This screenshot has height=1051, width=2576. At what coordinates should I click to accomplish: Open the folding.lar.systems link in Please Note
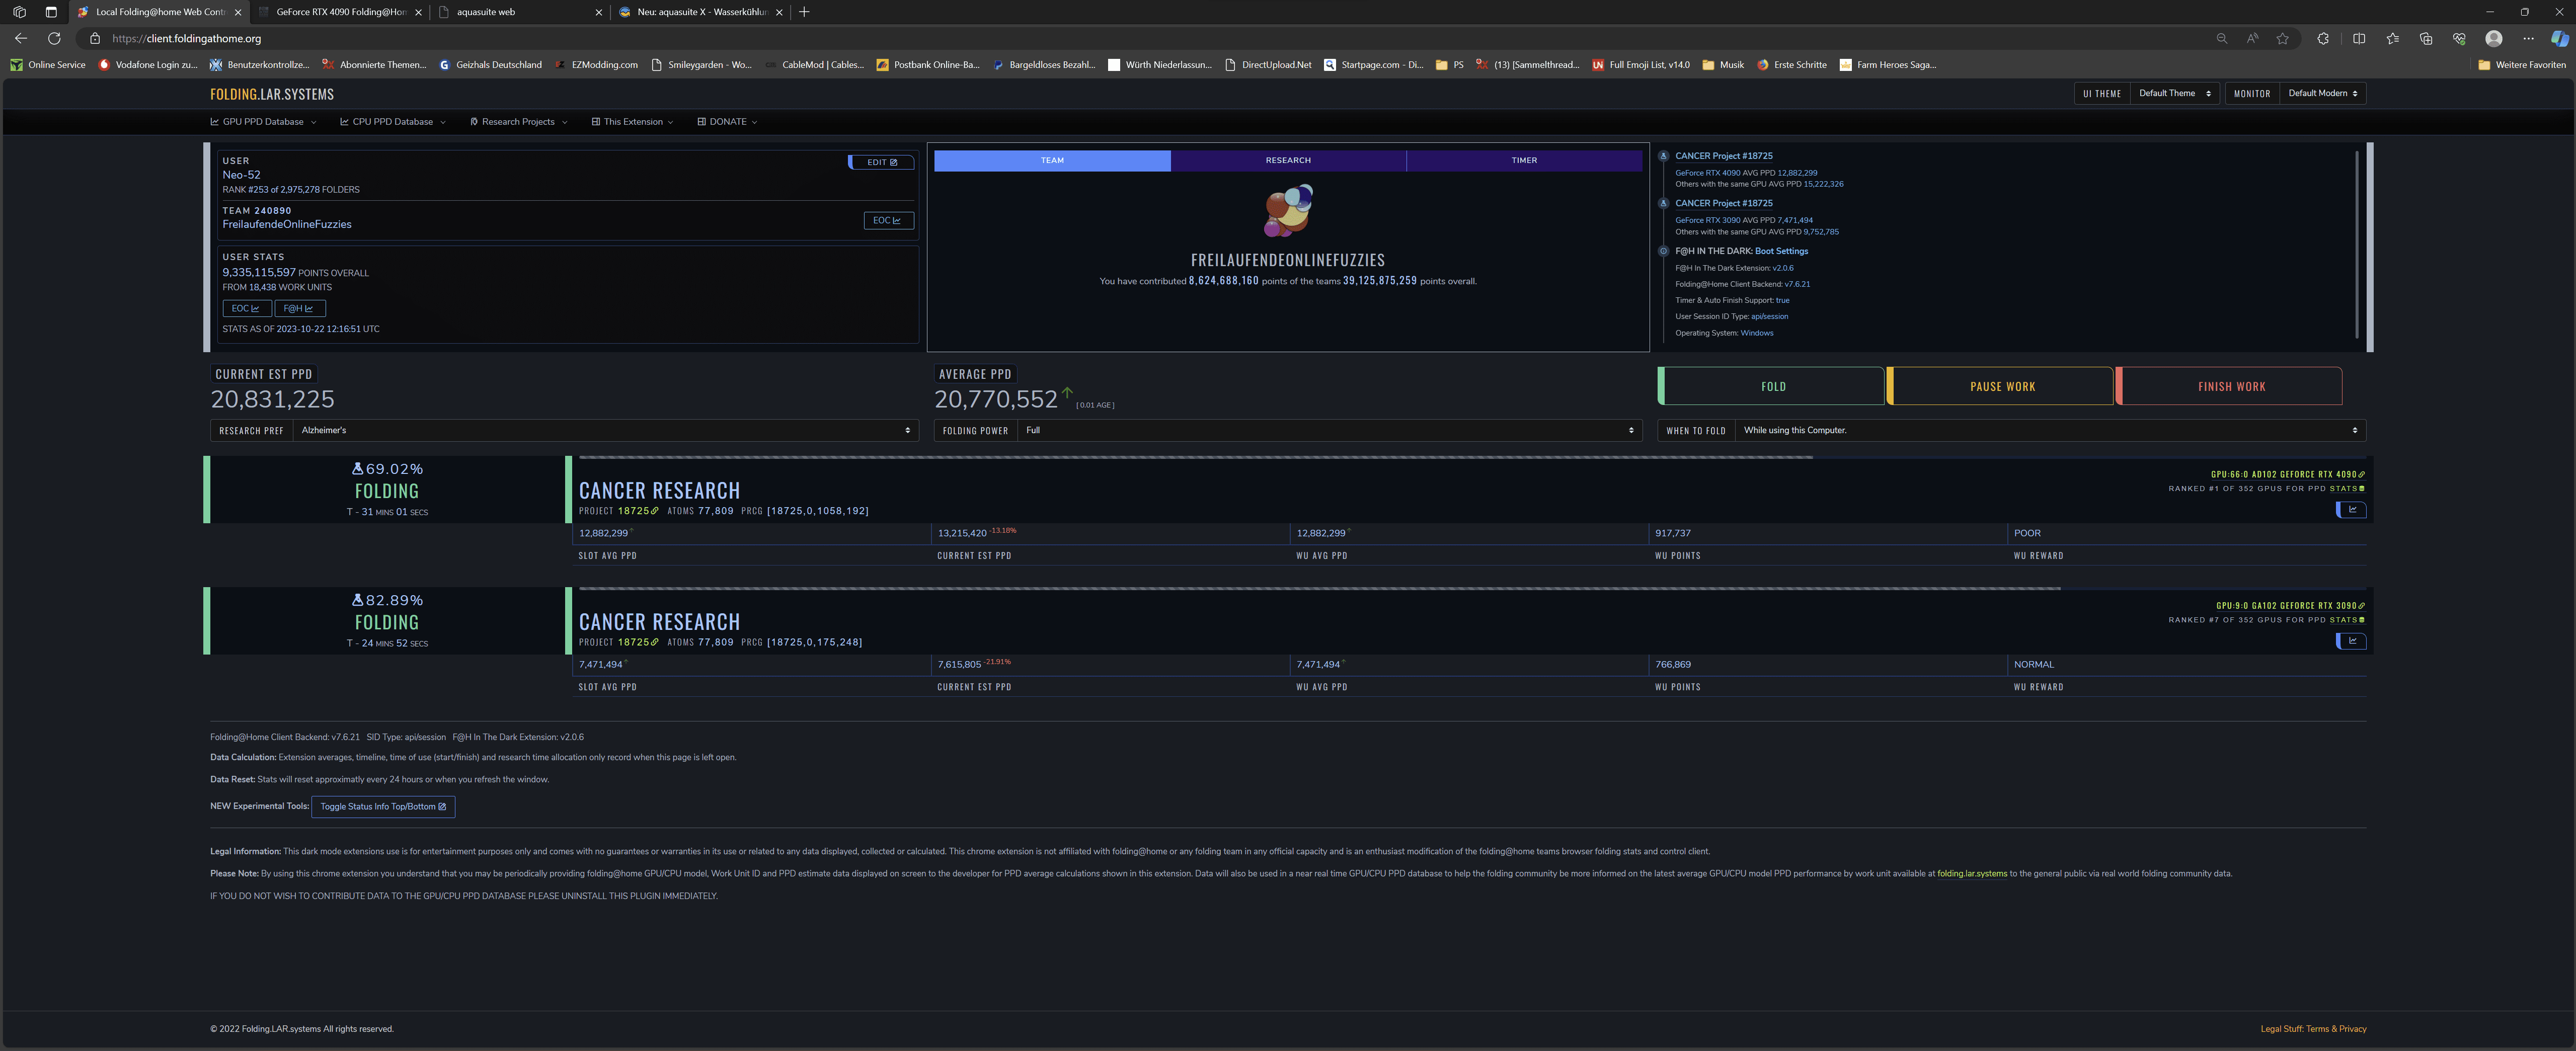(1971, 874)
